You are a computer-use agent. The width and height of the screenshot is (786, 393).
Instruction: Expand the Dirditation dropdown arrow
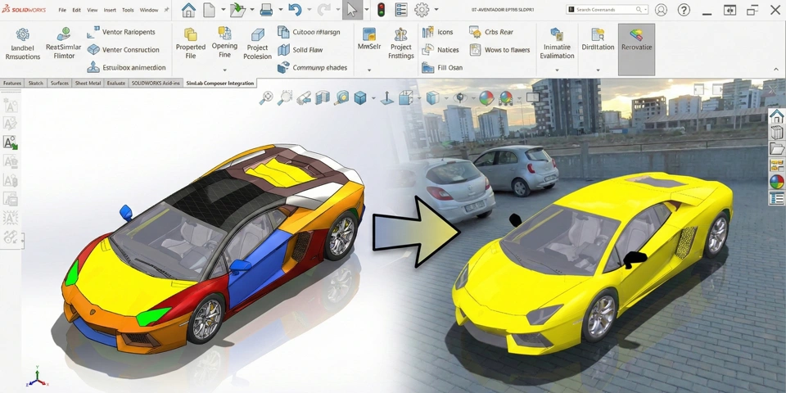[x=598, y=70]
